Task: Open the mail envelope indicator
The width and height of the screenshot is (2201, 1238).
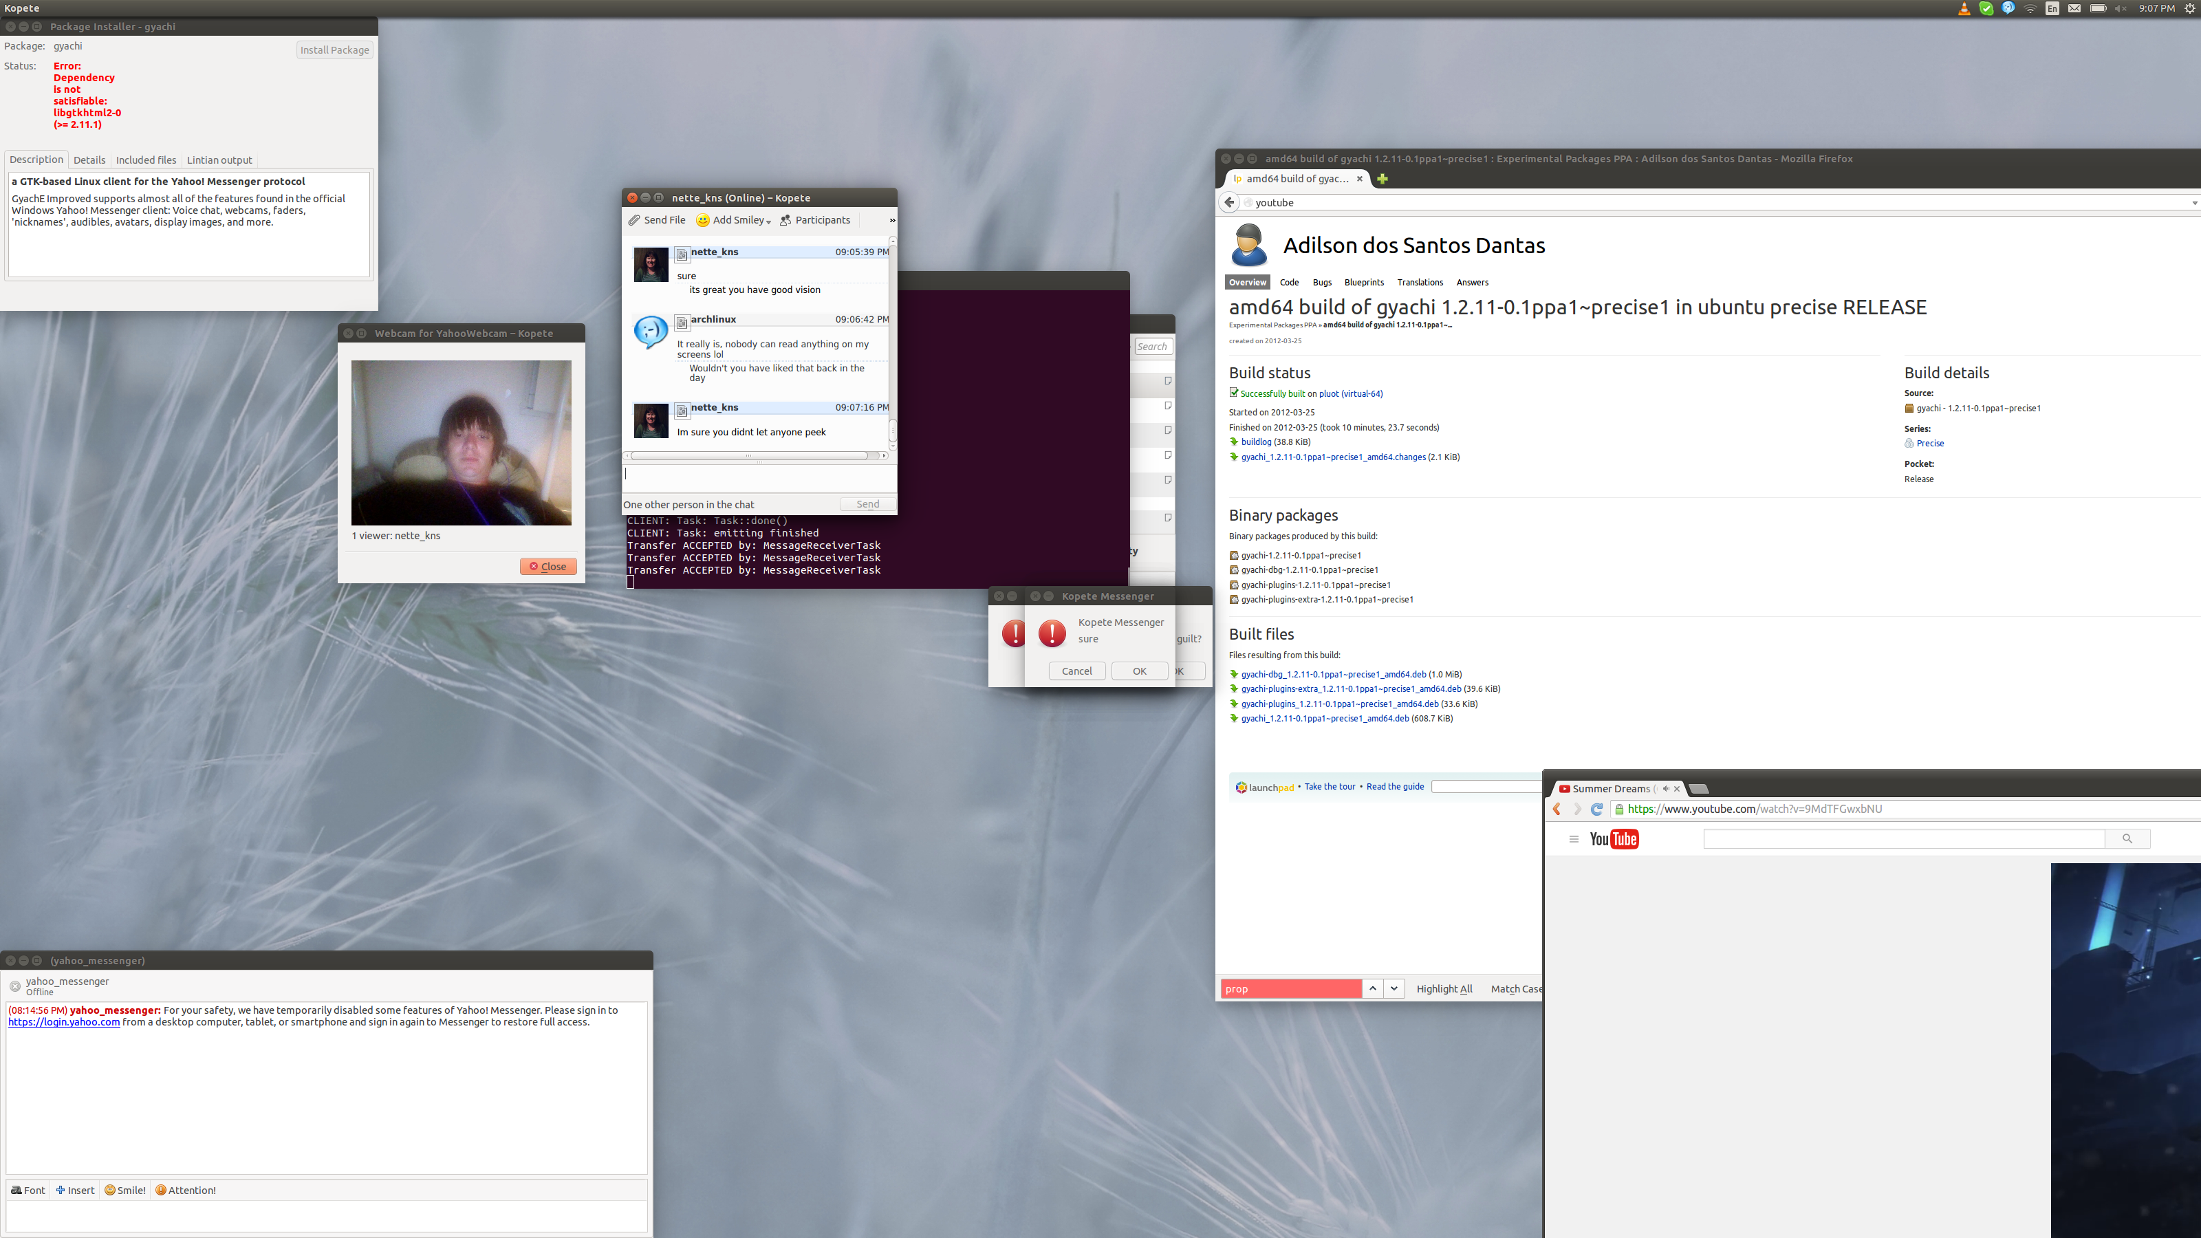Action: (x=2074, y=8)
